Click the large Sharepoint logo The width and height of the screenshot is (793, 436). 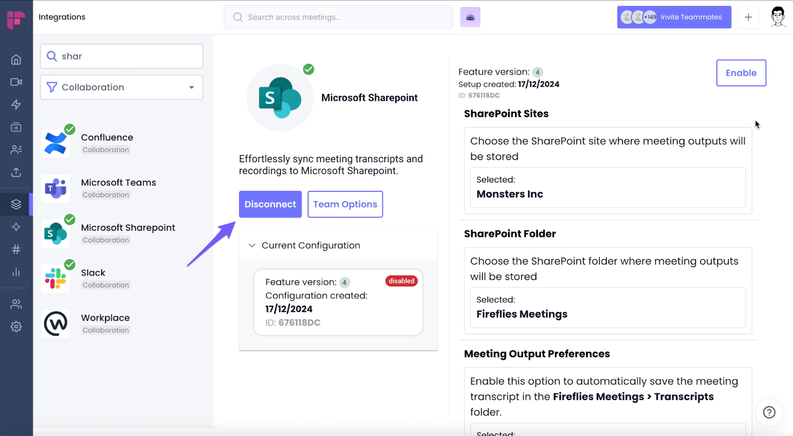click(x=280, y=98)
